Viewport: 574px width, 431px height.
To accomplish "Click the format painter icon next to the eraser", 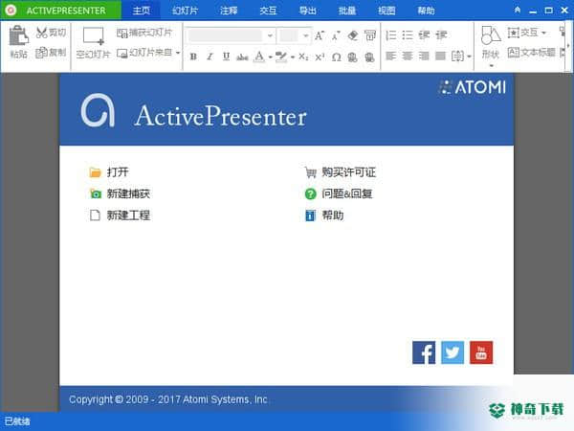I will point(370,35).
